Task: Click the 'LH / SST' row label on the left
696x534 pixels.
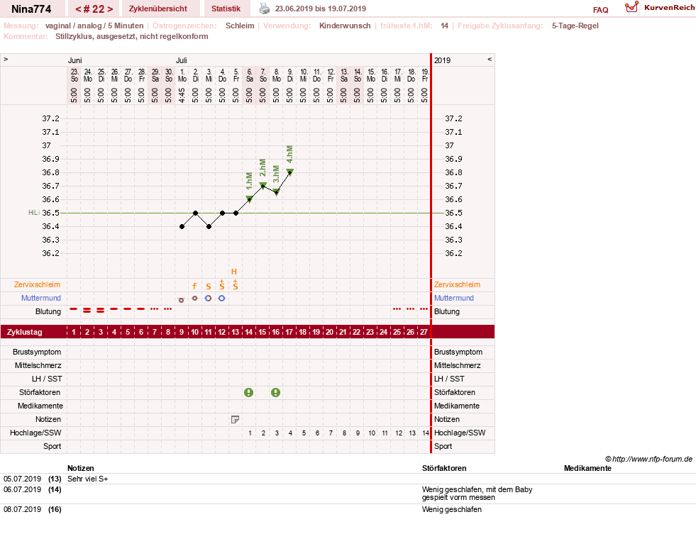Action: [x=47, y=379]
